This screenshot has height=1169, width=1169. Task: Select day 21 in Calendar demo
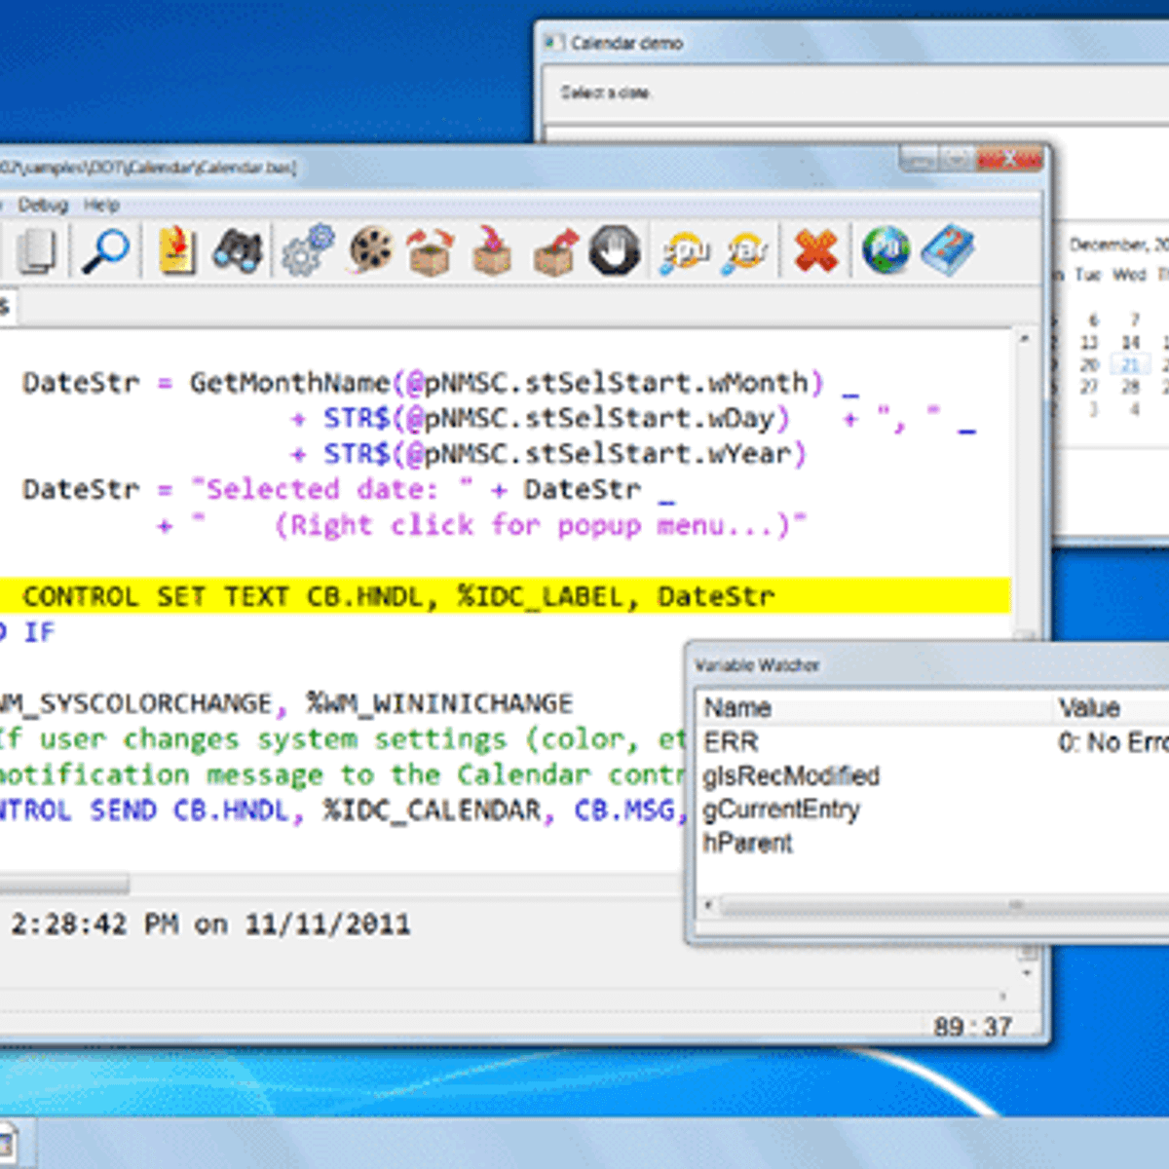[1130, 365]
